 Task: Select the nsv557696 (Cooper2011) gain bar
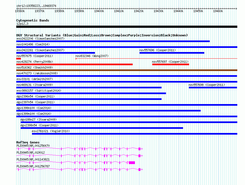(x=172, y=53)
